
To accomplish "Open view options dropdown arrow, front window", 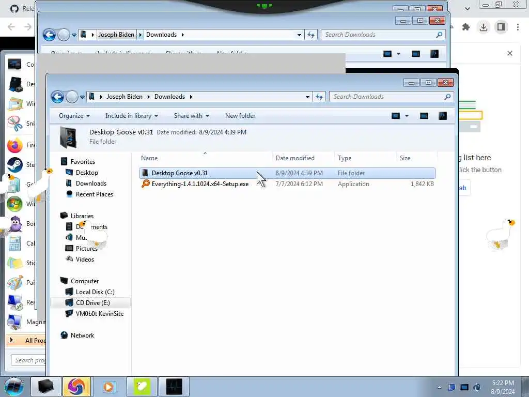I will tap(407, 116).
